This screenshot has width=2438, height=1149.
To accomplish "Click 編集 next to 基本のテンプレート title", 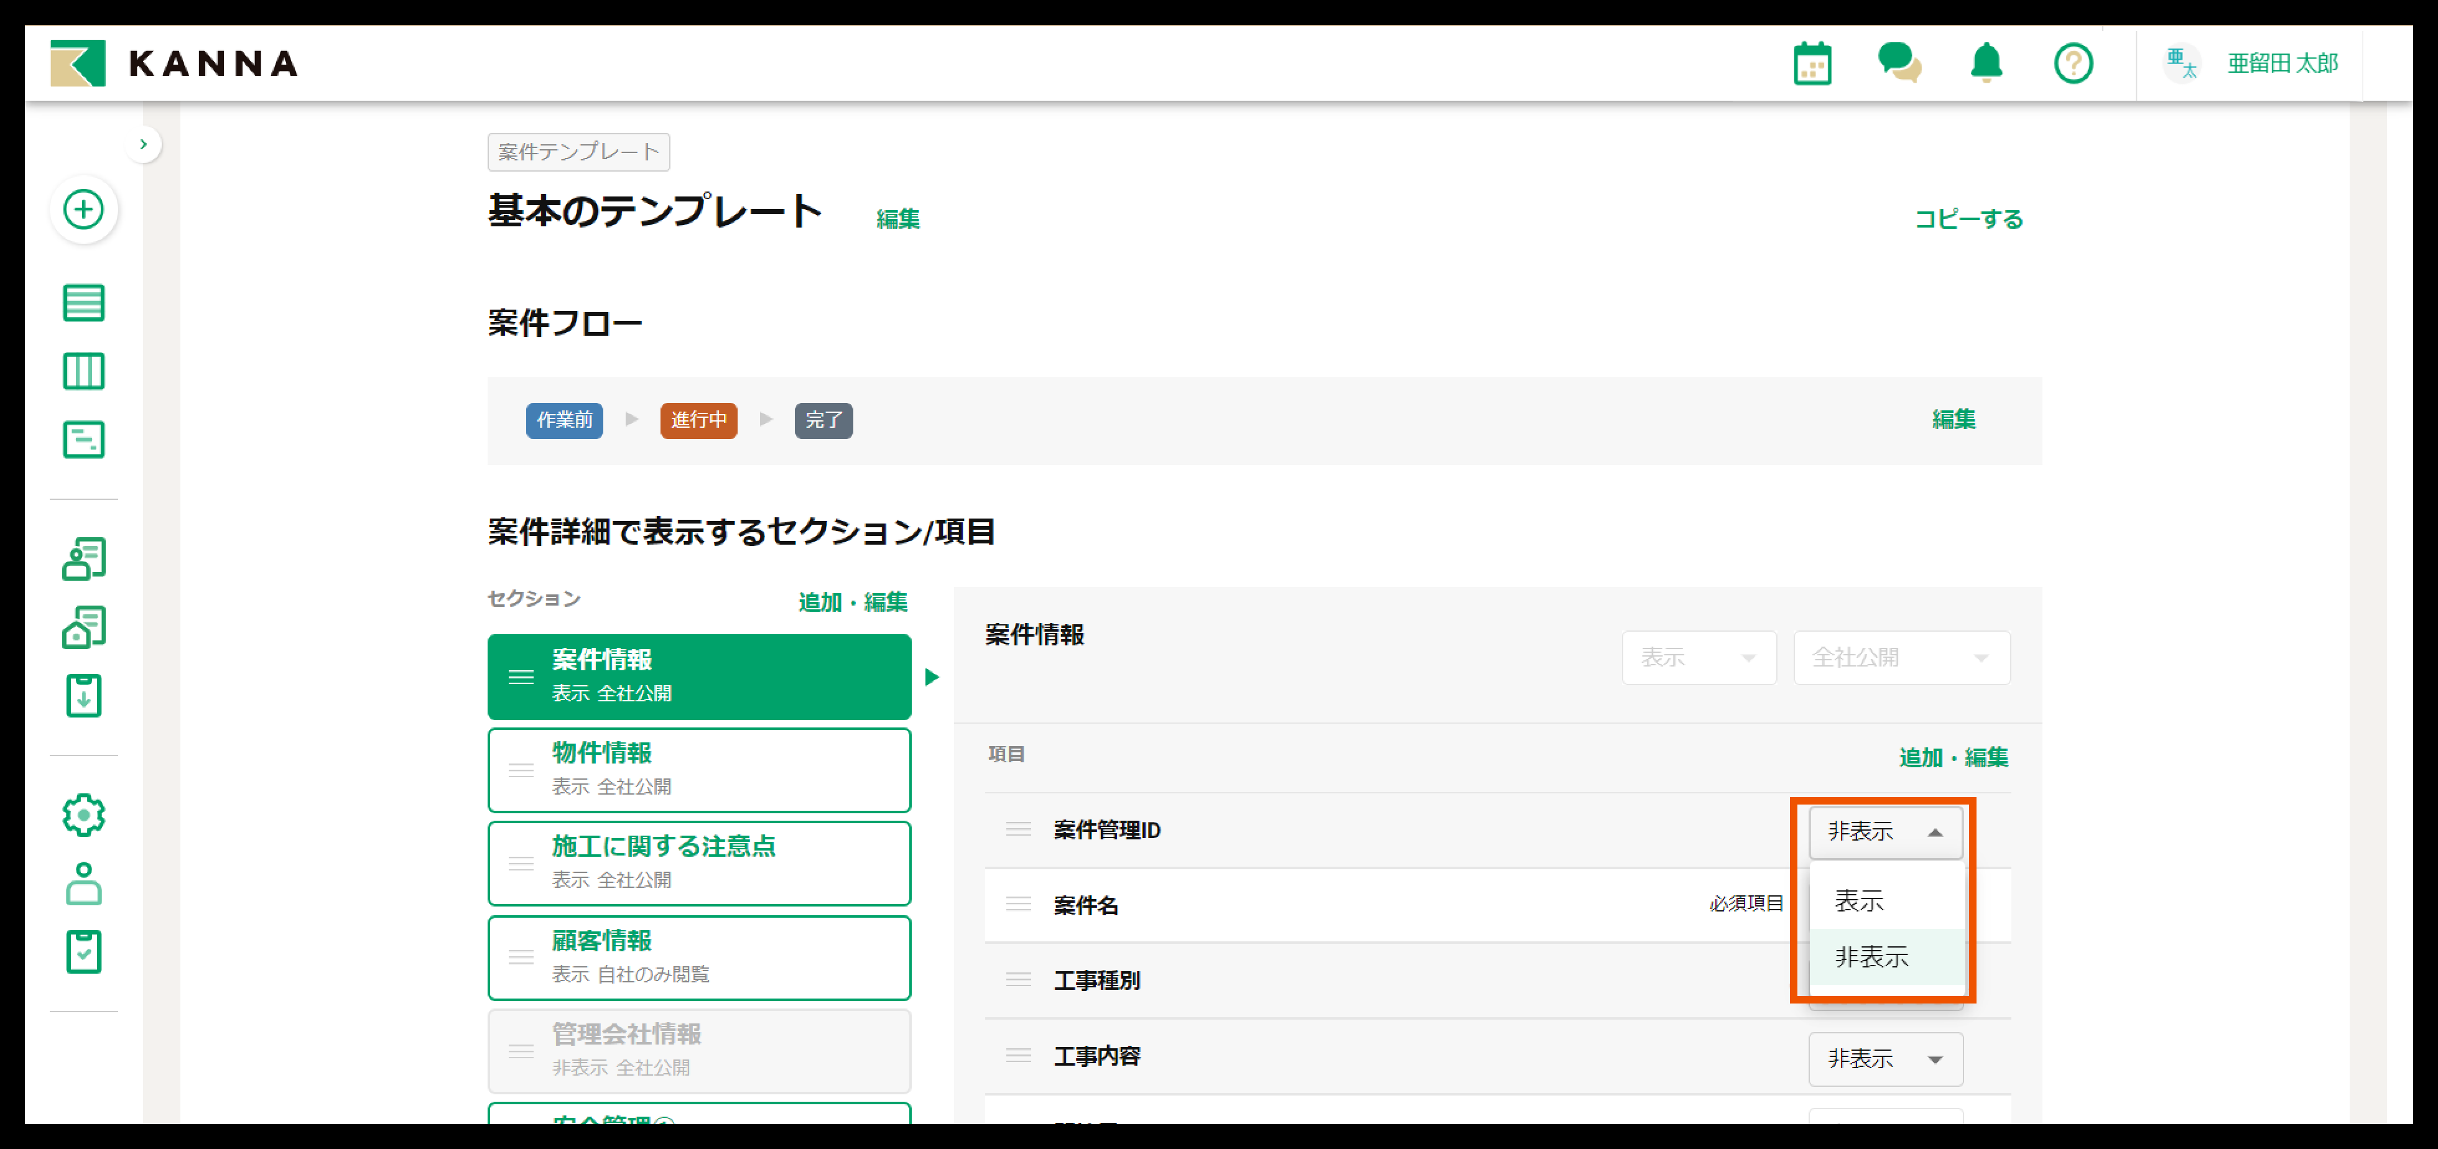I will pyautogui.click(x=897, y=219).
